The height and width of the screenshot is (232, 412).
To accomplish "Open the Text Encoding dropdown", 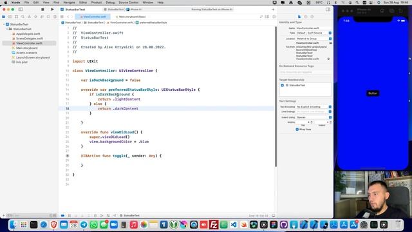I will pyautogui.click(x=314, y=107).
